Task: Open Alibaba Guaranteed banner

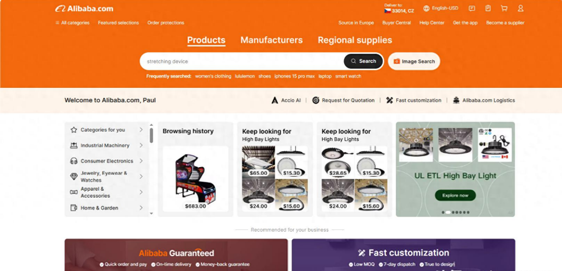Action: coord(176,255)
